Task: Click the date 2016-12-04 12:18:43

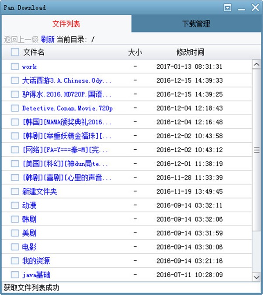Action: click(189, 108)
